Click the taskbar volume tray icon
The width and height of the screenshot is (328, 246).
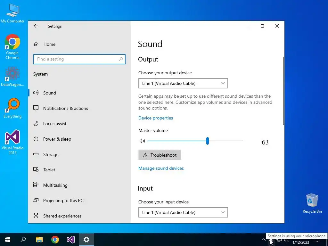(x=287, y=241)
